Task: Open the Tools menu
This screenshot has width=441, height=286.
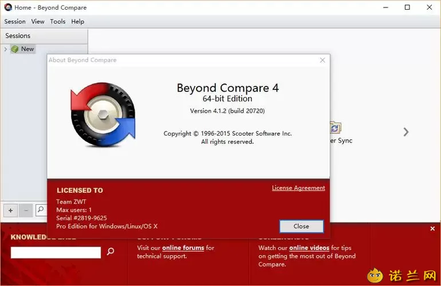Action: tap(58, 22)
